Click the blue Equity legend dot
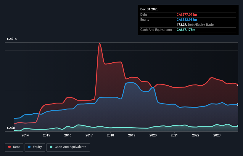This screenshot has height=156, width=243. point(29,147)
